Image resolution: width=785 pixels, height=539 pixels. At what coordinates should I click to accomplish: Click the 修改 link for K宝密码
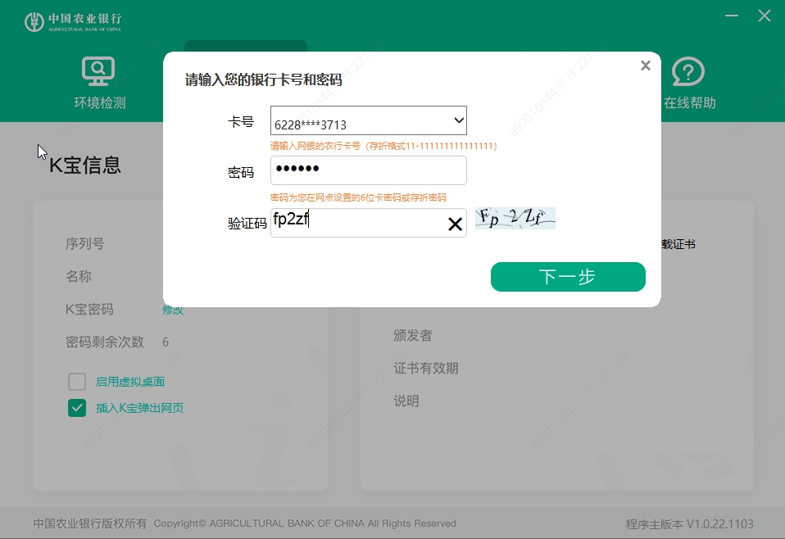click(173, 310)
